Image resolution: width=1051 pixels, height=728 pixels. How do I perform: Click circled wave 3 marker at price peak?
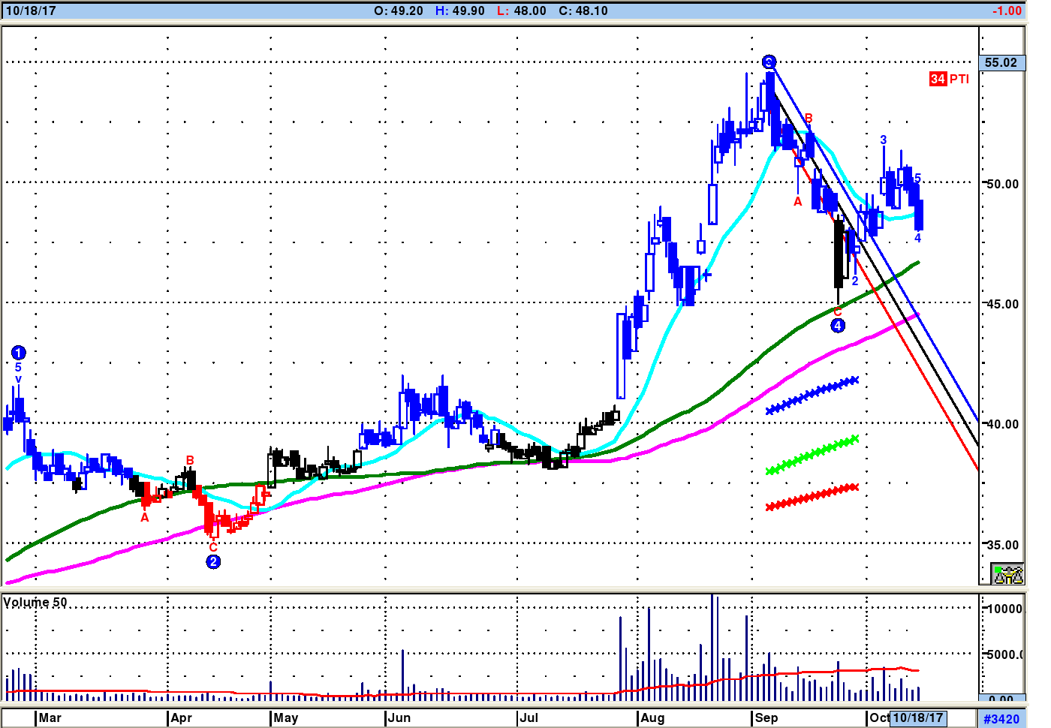(x=768, y=62)
